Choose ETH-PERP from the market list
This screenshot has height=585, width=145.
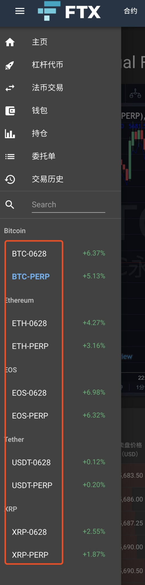pos(30,346)
